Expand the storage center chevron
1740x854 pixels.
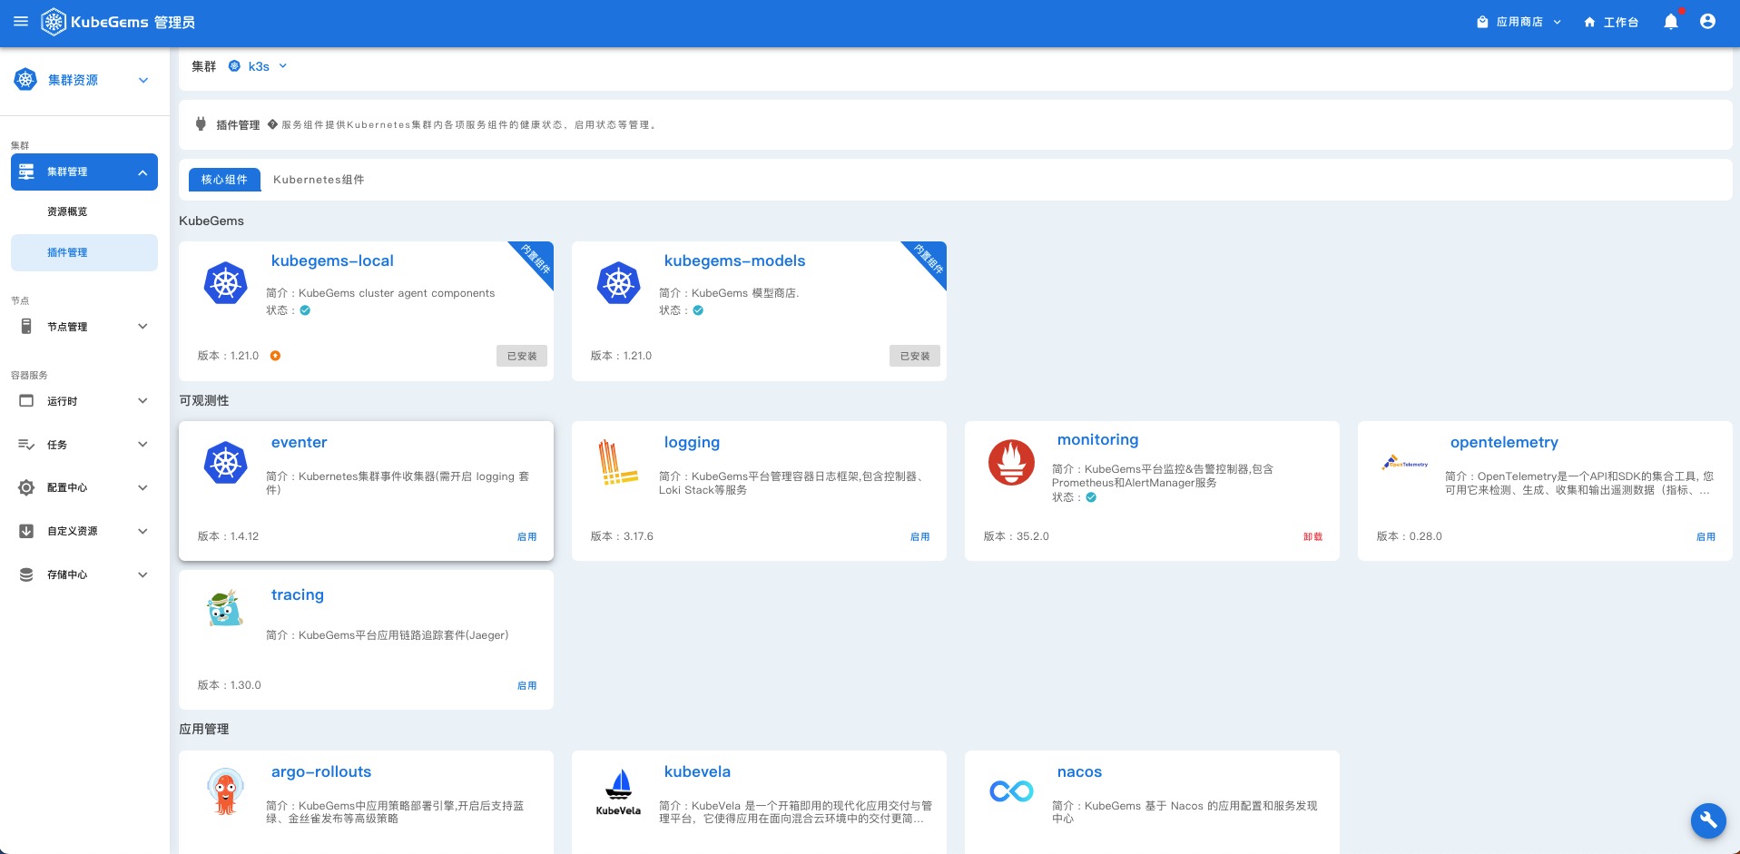143,574
